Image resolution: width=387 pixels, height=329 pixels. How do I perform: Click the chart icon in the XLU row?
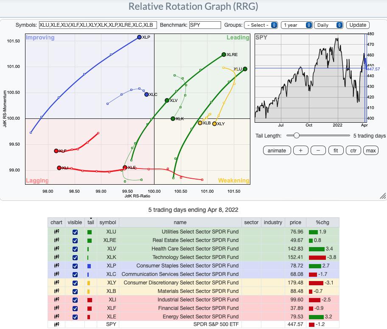(x=56, y=232)
